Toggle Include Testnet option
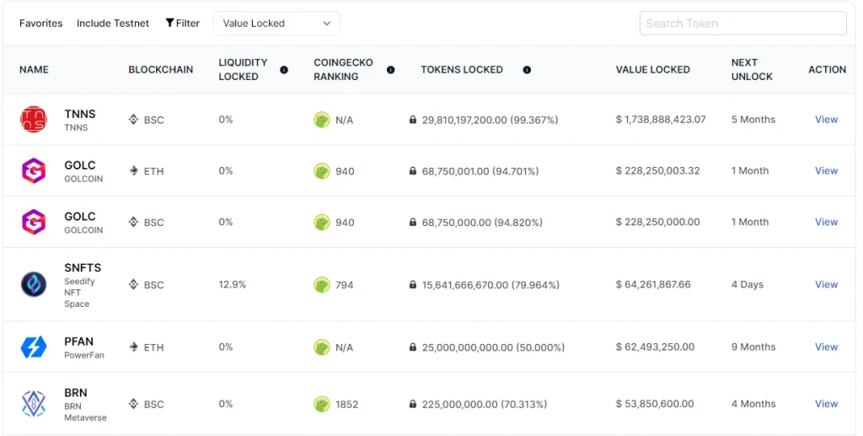 click(x=113, y=23)
